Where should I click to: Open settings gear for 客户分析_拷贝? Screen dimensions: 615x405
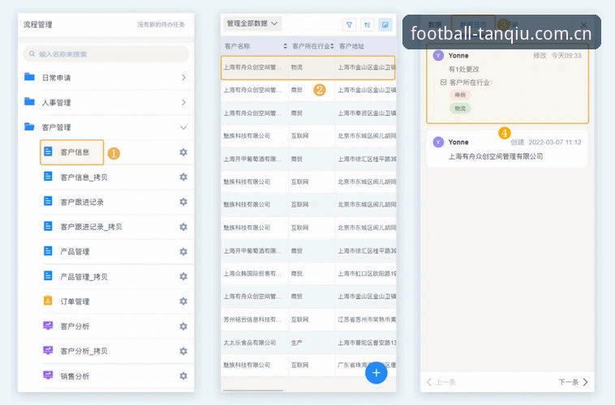point(183,351)
